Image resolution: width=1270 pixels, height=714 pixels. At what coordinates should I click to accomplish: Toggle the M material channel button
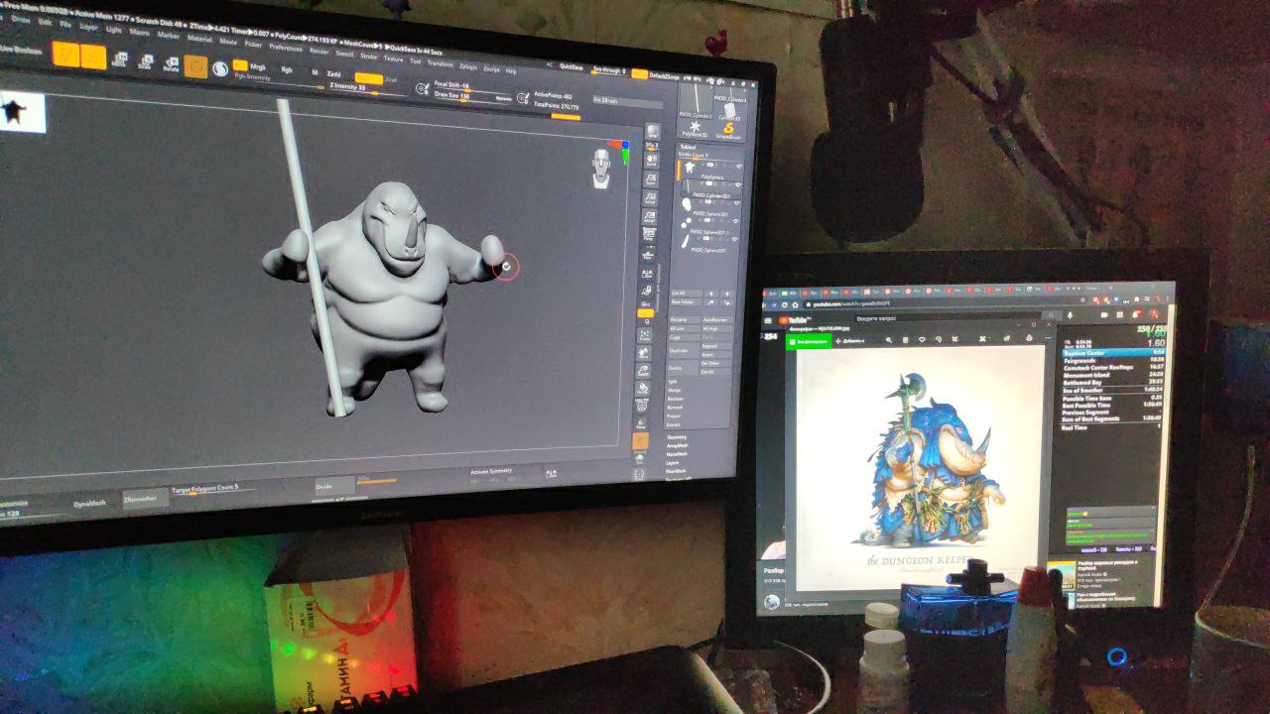pyautogui.click(x=315, y=71)
